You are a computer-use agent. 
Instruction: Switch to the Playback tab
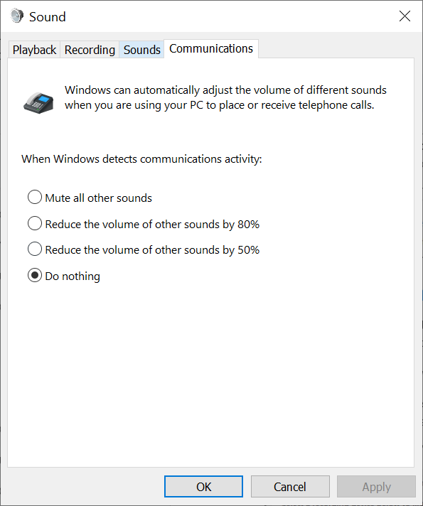[34, 50]
